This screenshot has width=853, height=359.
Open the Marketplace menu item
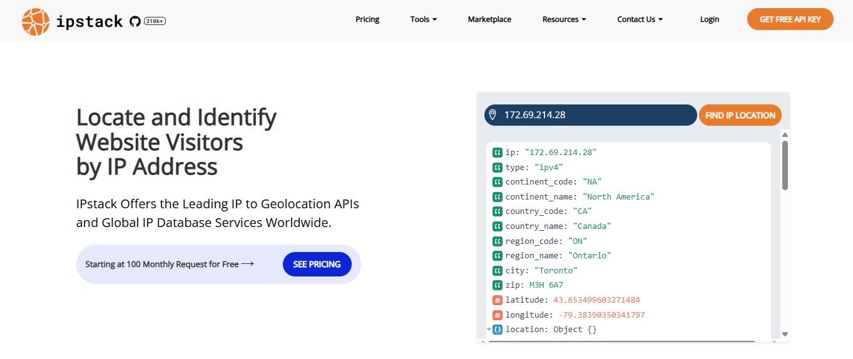489,19
